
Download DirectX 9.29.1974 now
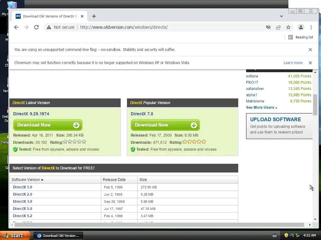(48, 125)
